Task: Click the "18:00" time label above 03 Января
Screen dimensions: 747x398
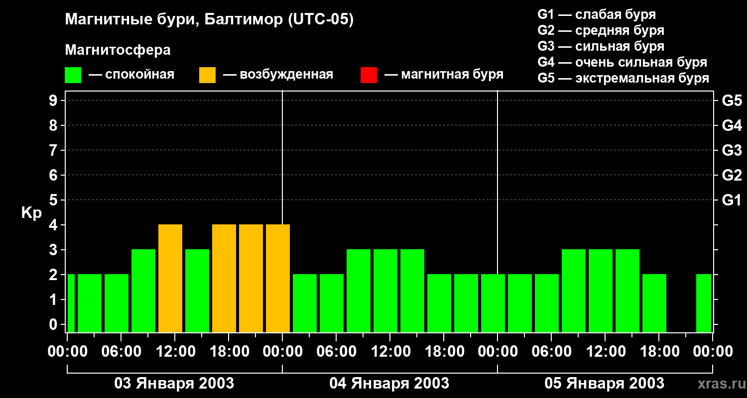Action: (x=229, y=351)
